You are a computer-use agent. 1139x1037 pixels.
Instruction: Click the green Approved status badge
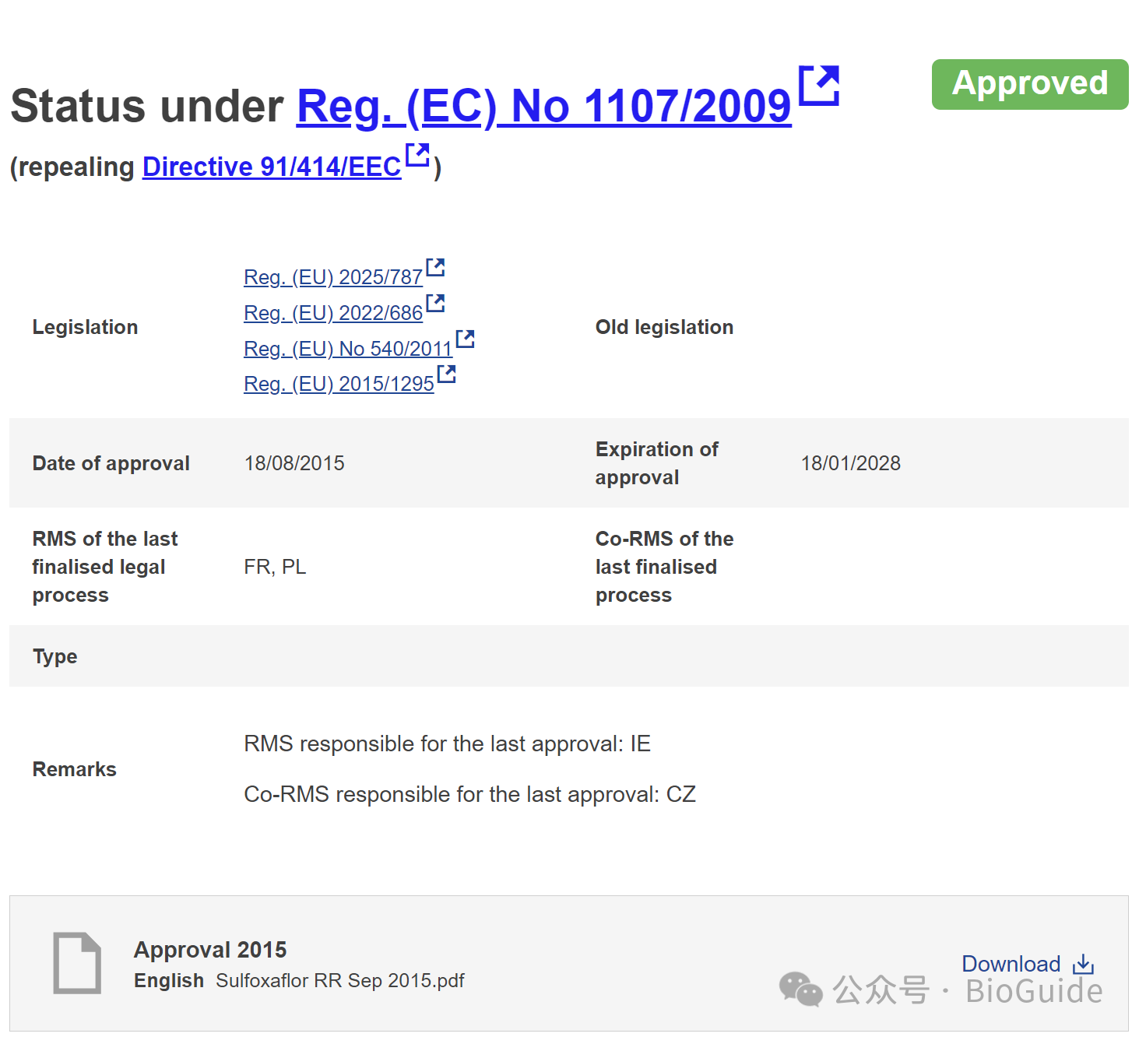point(1030,84)
